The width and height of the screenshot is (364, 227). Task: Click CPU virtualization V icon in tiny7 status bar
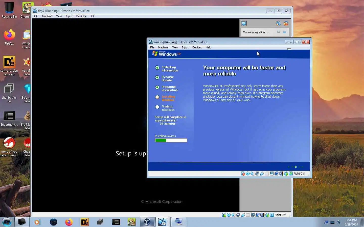(x=262, y=215)
